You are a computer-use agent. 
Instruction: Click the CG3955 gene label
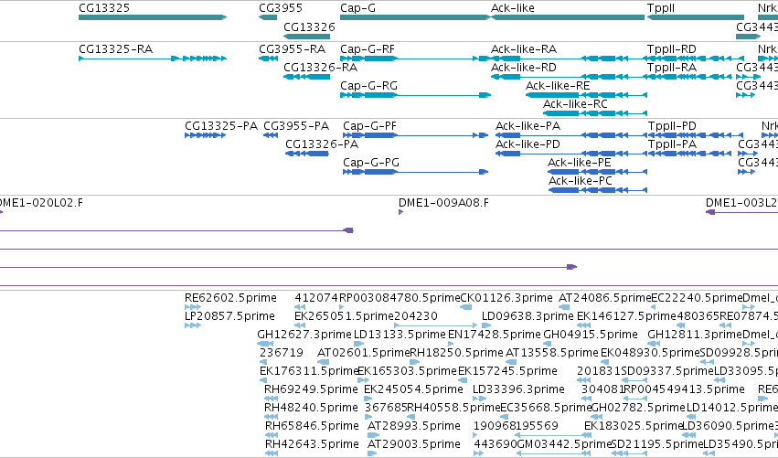tap(281, 8)
